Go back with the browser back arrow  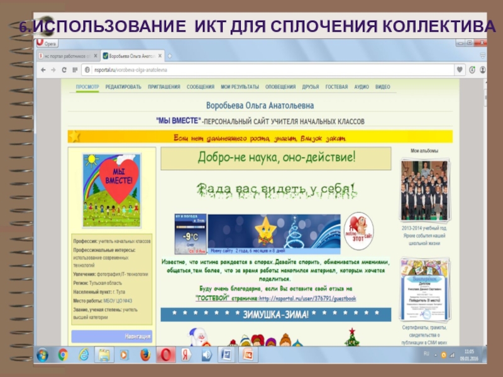[x=43, y=70]
